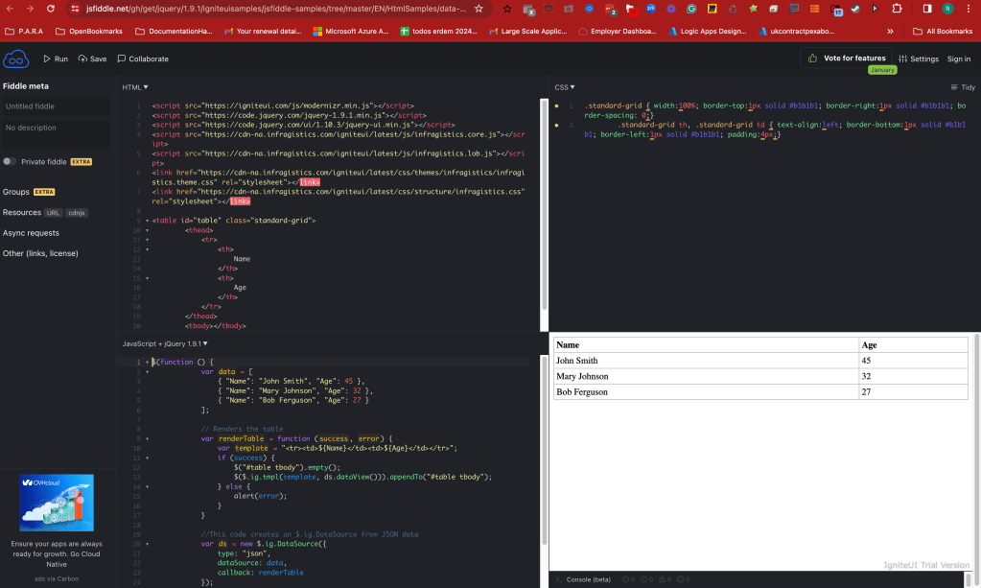This screenshot has width=981, height=588.
Task: Click the URL tag next to Resources
Action: point(53,213)
